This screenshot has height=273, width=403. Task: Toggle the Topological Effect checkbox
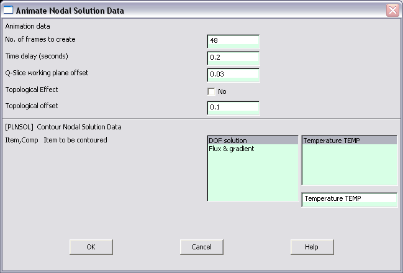(211, 91)
